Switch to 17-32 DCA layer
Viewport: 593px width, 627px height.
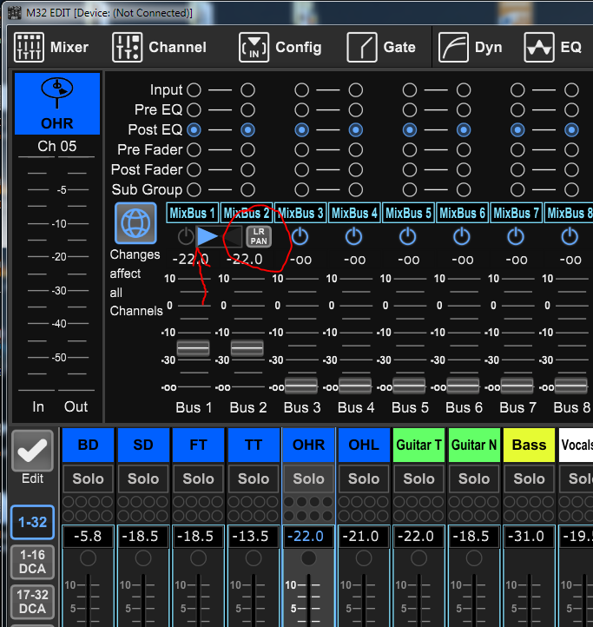pyautogui.click(x=32, y=602)
